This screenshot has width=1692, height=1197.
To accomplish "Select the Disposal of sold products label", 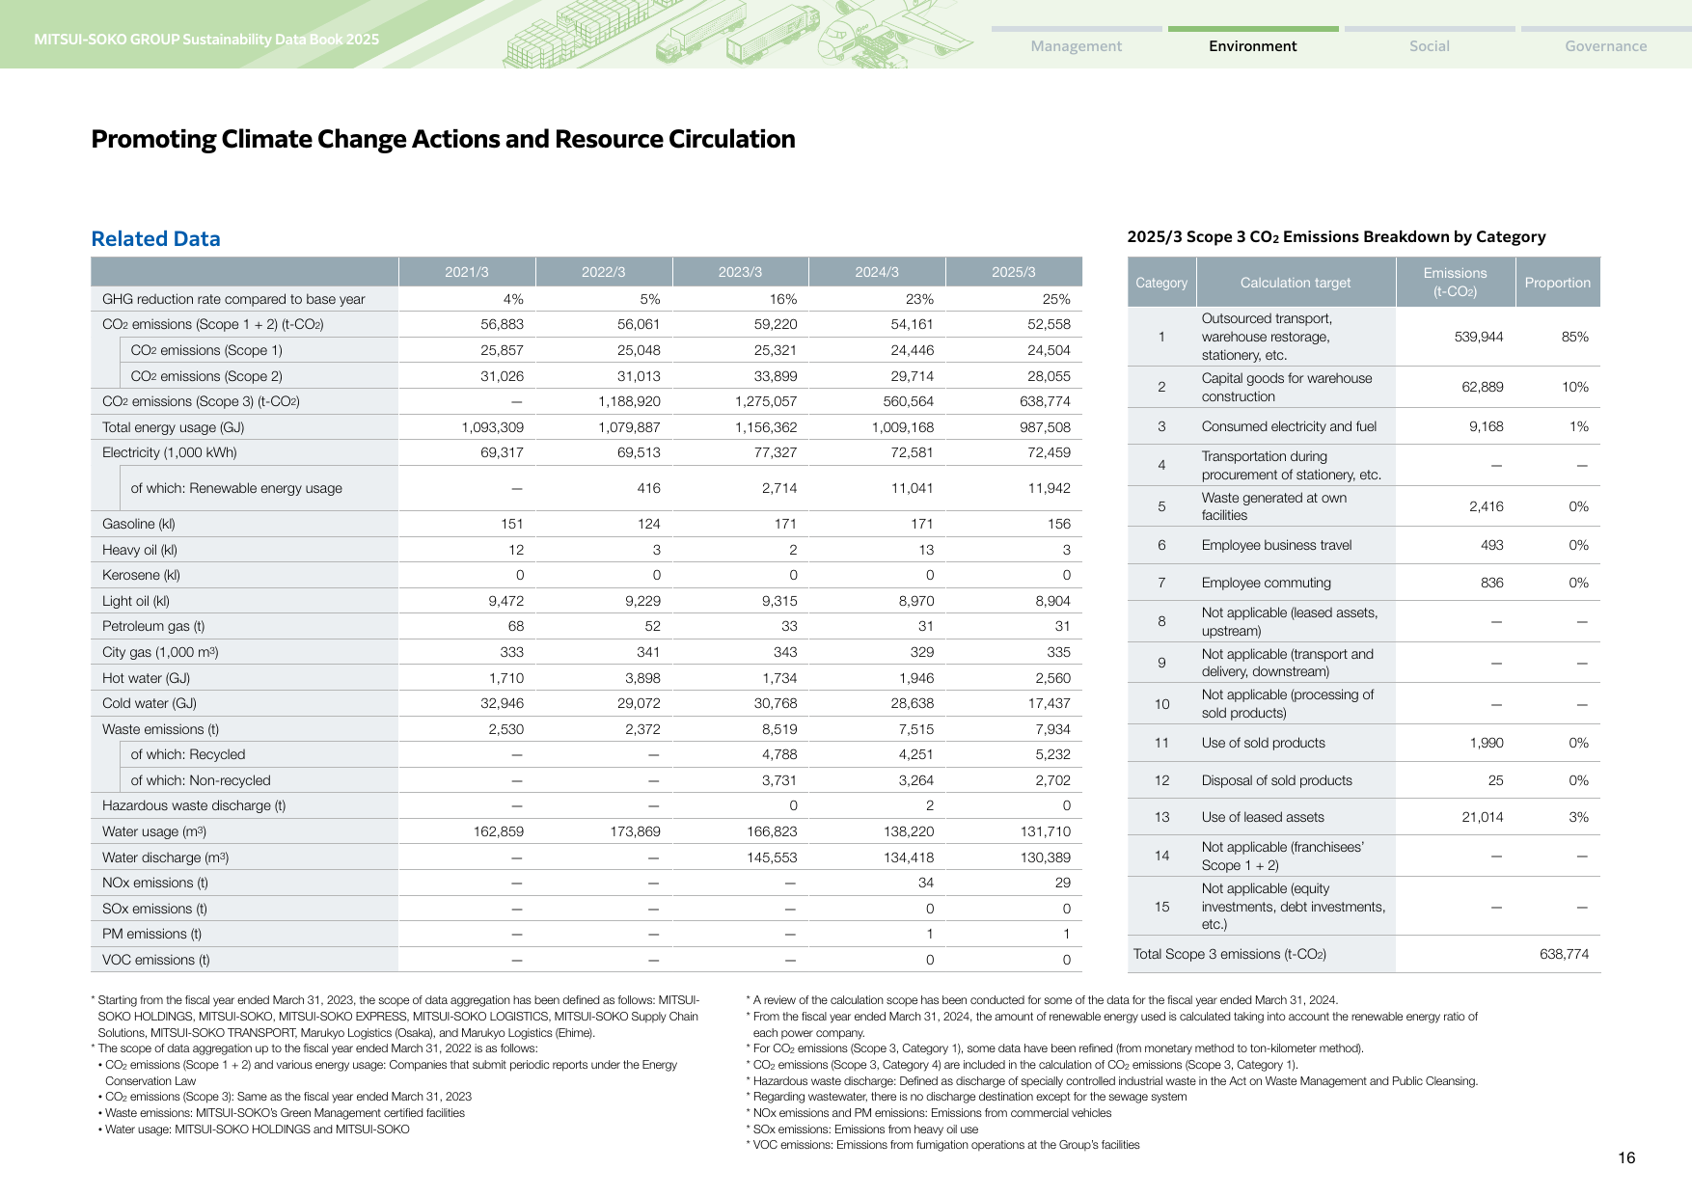I will pos(1276,780).
